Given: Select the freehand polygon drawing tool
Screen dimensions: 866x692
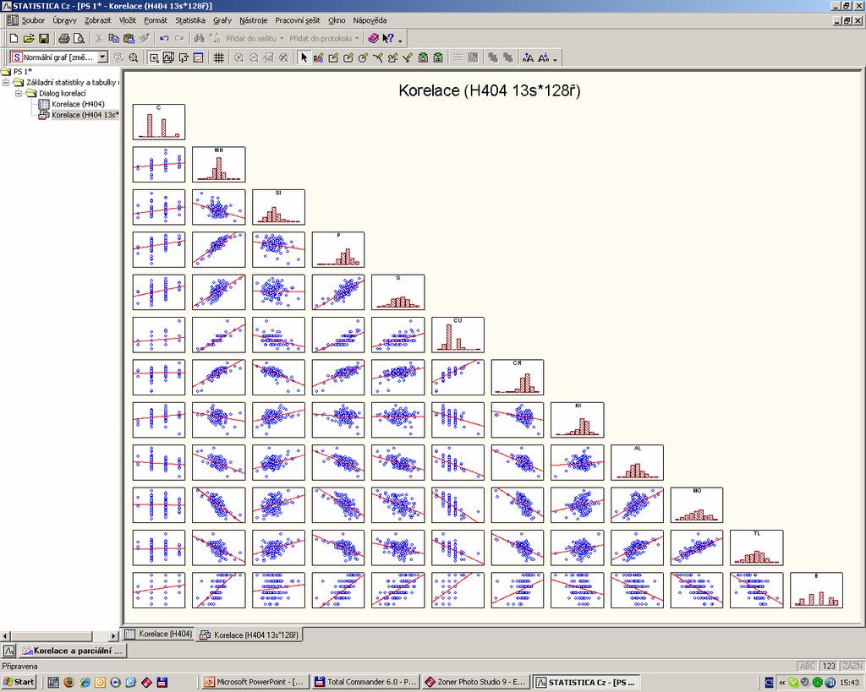Looking at the screenshot, I should point(392,57).
